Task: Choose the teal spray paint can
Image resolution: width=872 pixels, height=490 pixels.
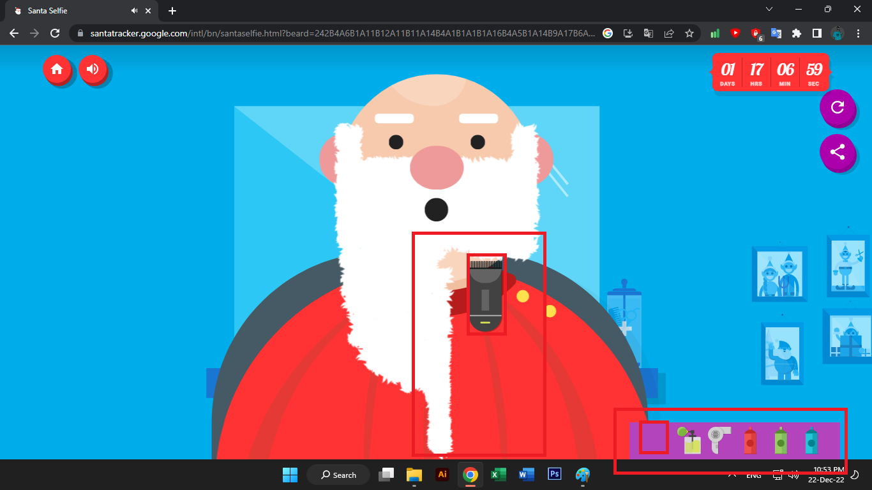Action: (x=811, y=440)
